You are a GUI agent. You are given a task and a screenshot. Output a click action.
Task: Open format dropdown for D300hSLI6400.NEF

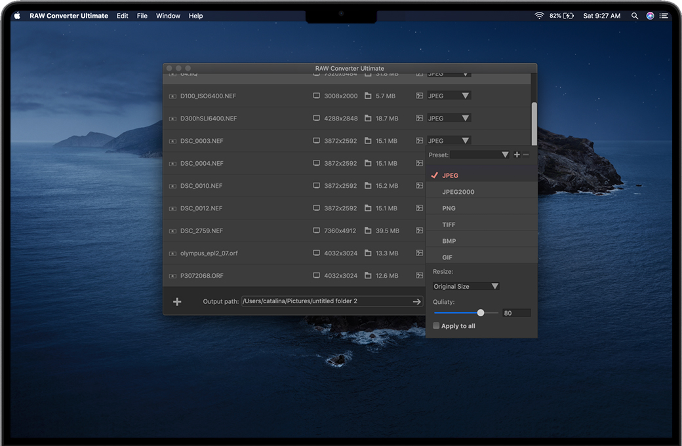click(449, 119)
